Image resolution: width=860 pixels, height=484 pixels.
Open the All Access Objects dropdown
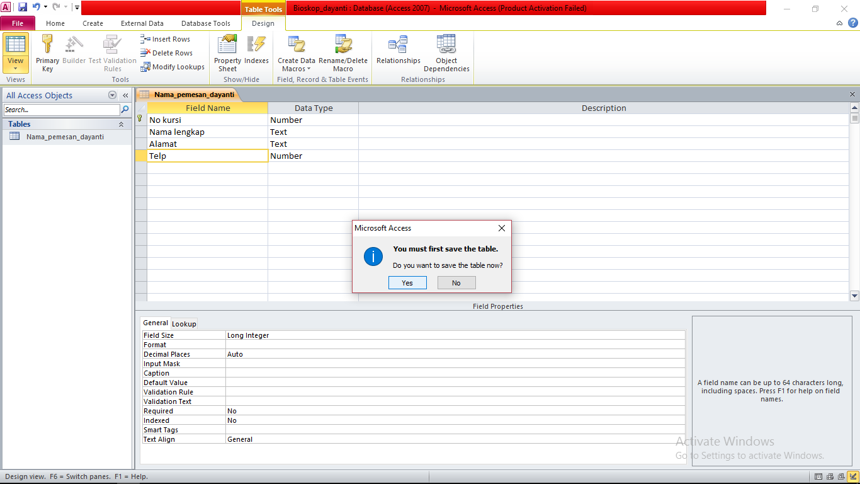[x=112, y=95]
